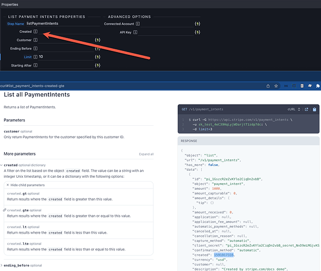Click the created.lte parameter name
Screen dimensions: 321x271
point(18,244)
